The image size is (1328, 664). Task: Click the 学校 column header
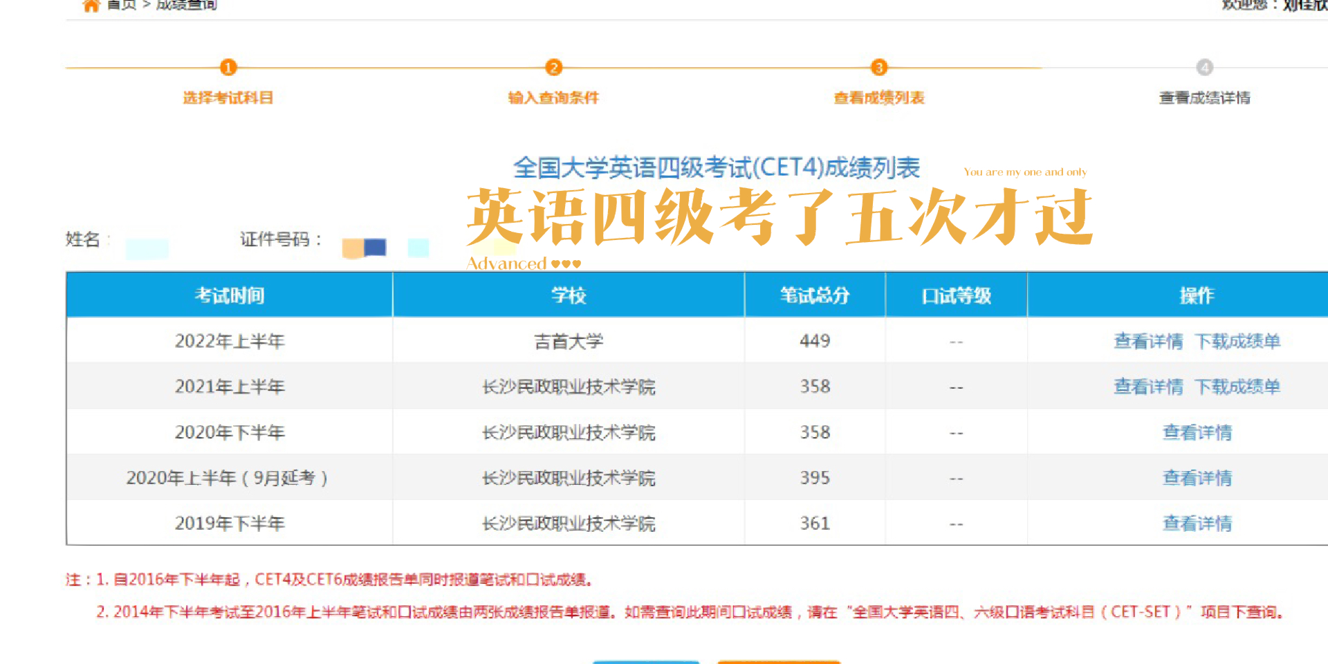(x=569, y=295)
